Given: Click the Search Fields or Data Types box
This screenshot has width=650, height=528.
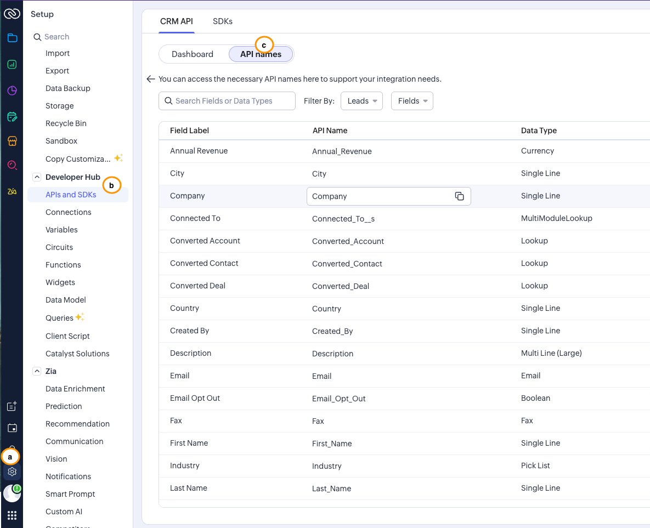Looking at the screenshot, I should click(x=227, y=101).
